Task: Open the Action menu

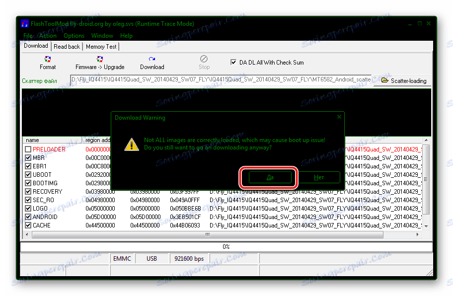Action: pos(48,36)
